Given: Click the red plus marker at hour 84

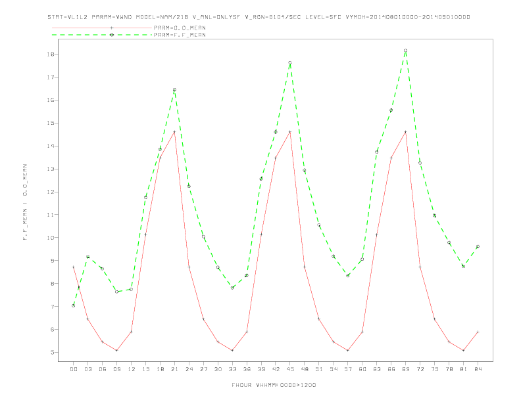Looking at the screenshot, I should click(478, 332).
